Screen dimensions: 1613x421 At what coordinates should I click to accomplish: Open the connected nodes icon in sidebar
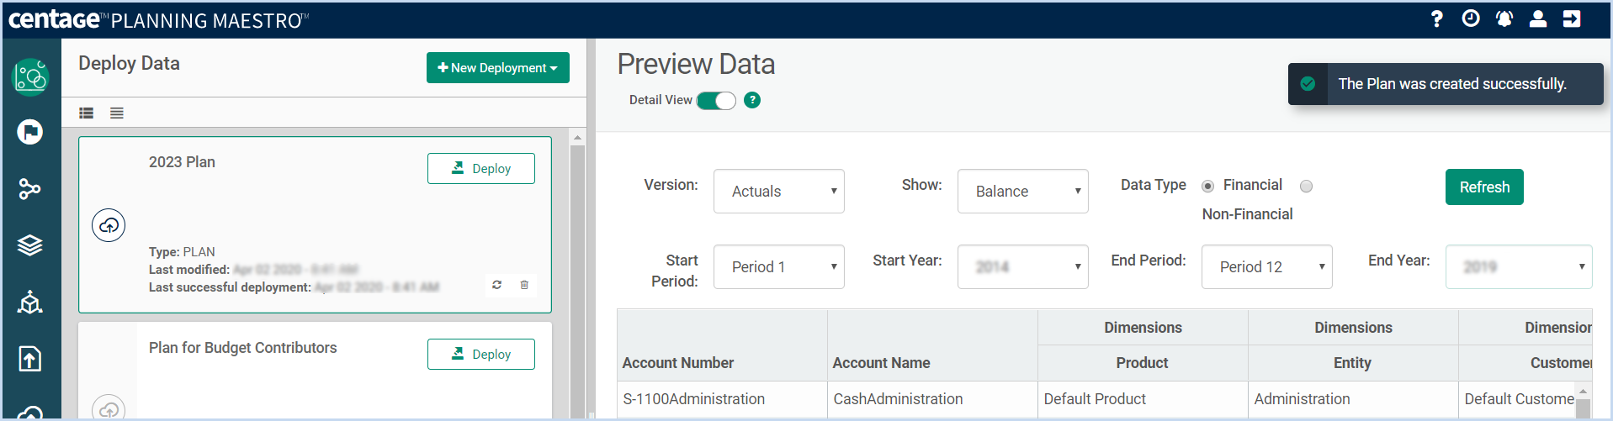[x=30, y=189]
